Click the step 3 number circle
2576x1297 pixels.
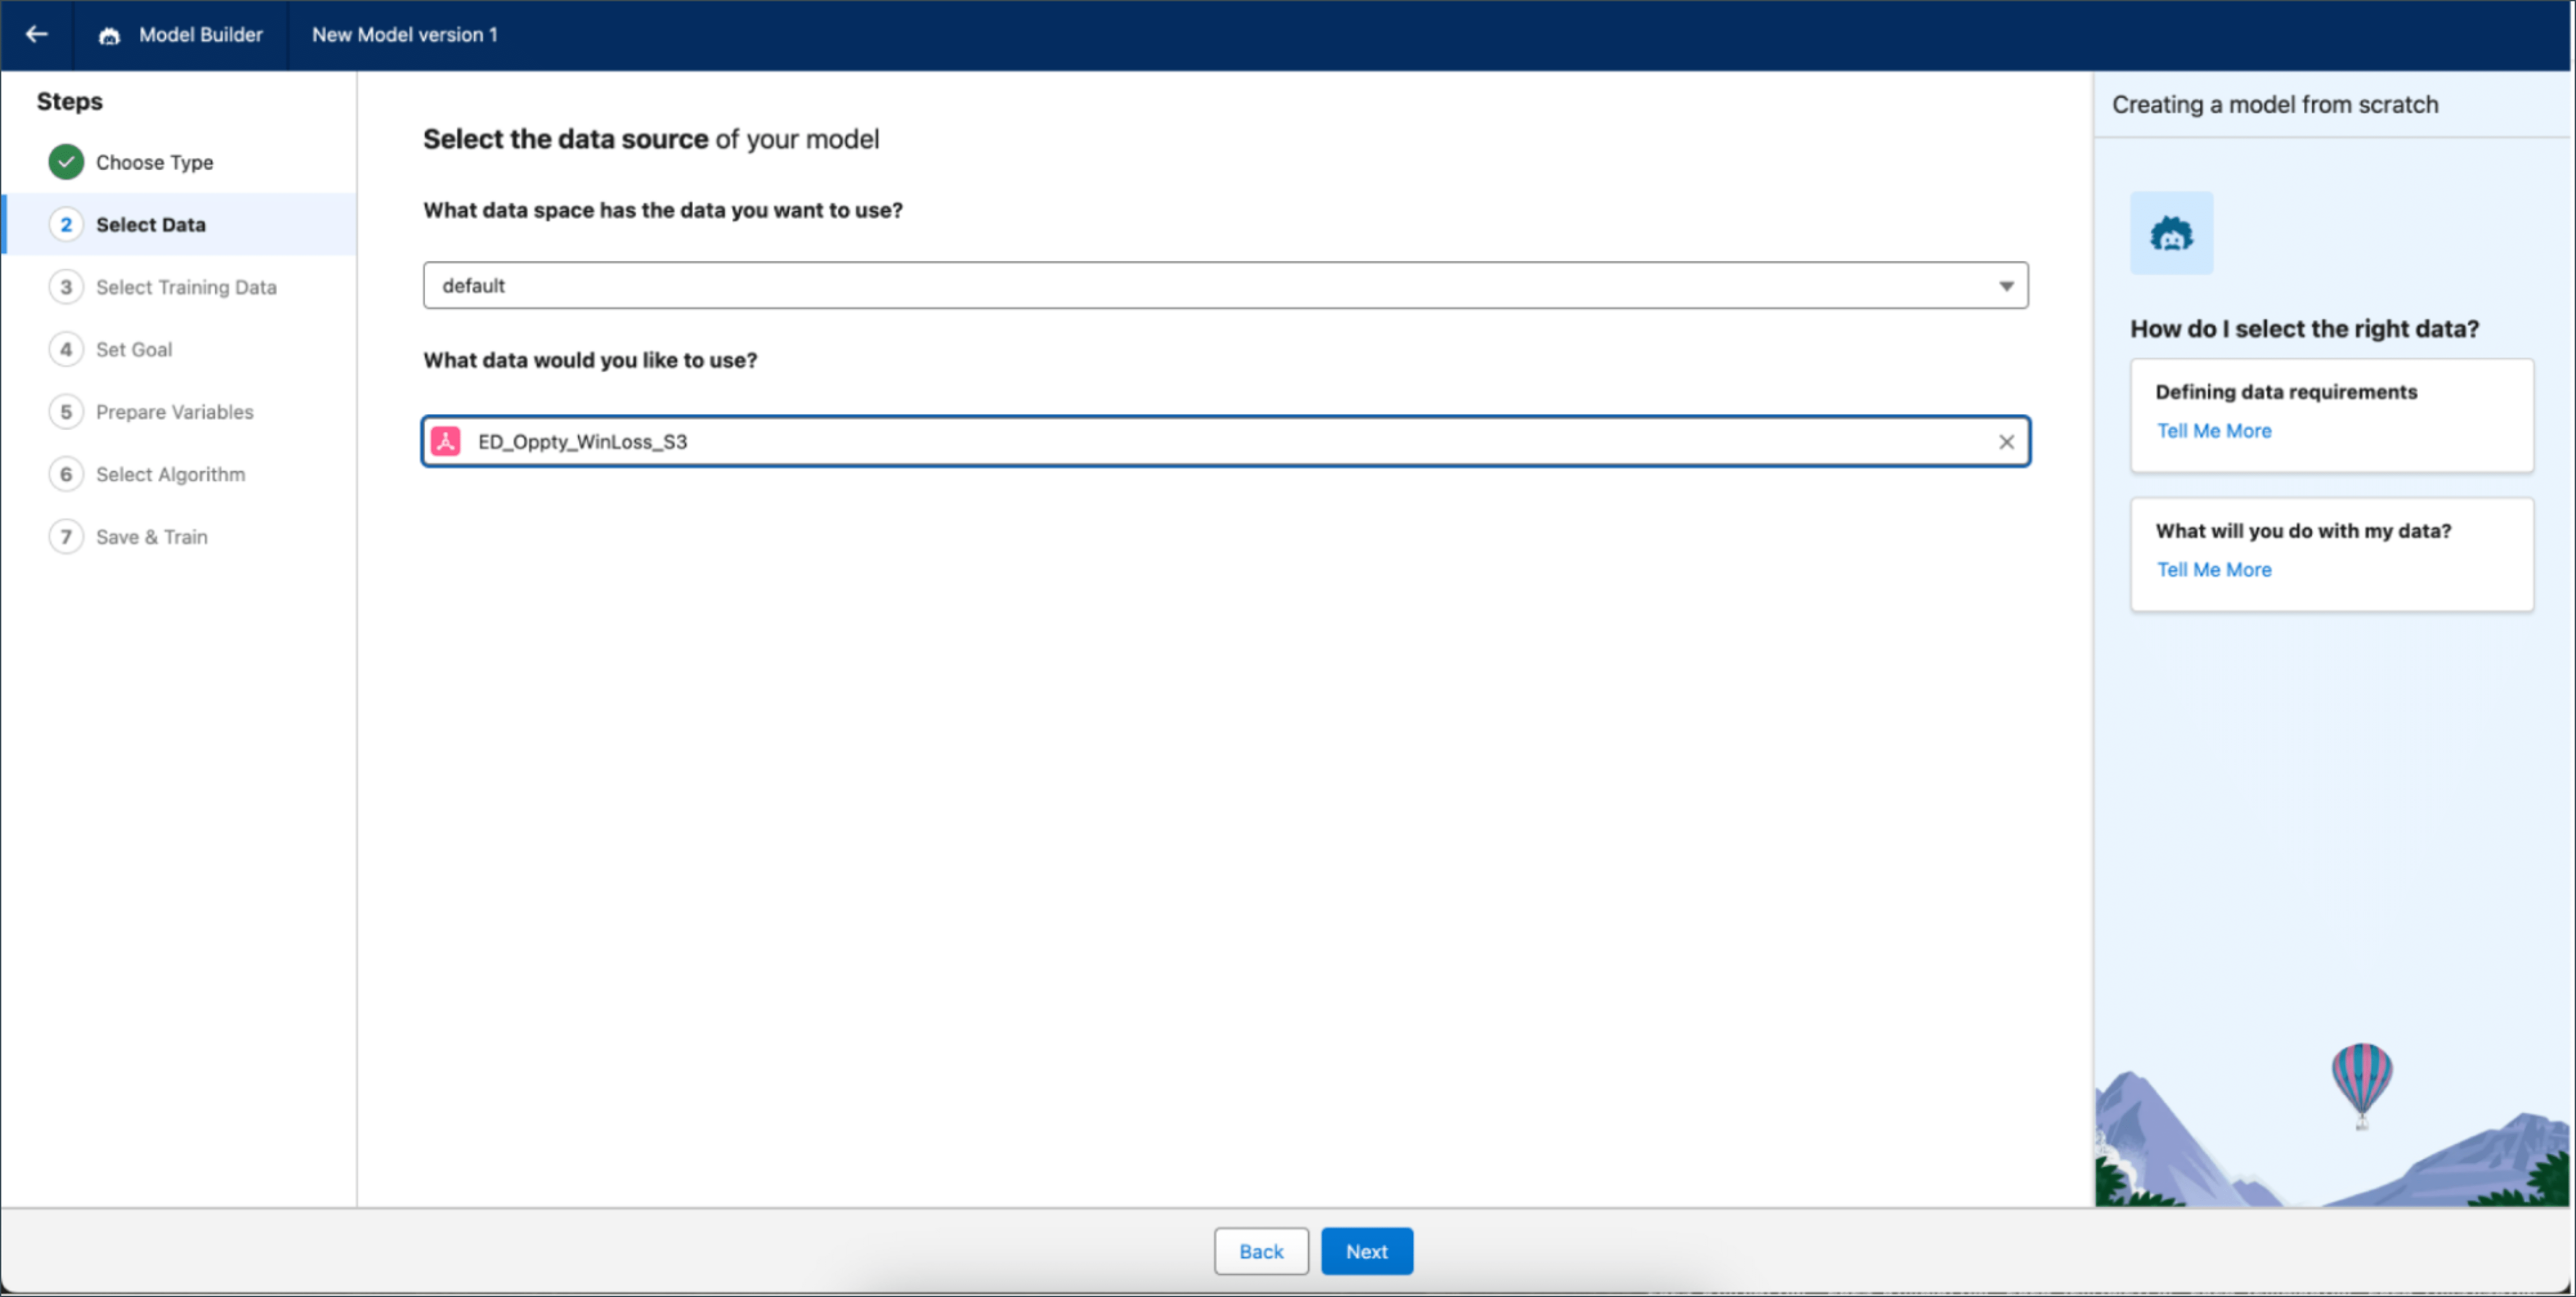66,287
